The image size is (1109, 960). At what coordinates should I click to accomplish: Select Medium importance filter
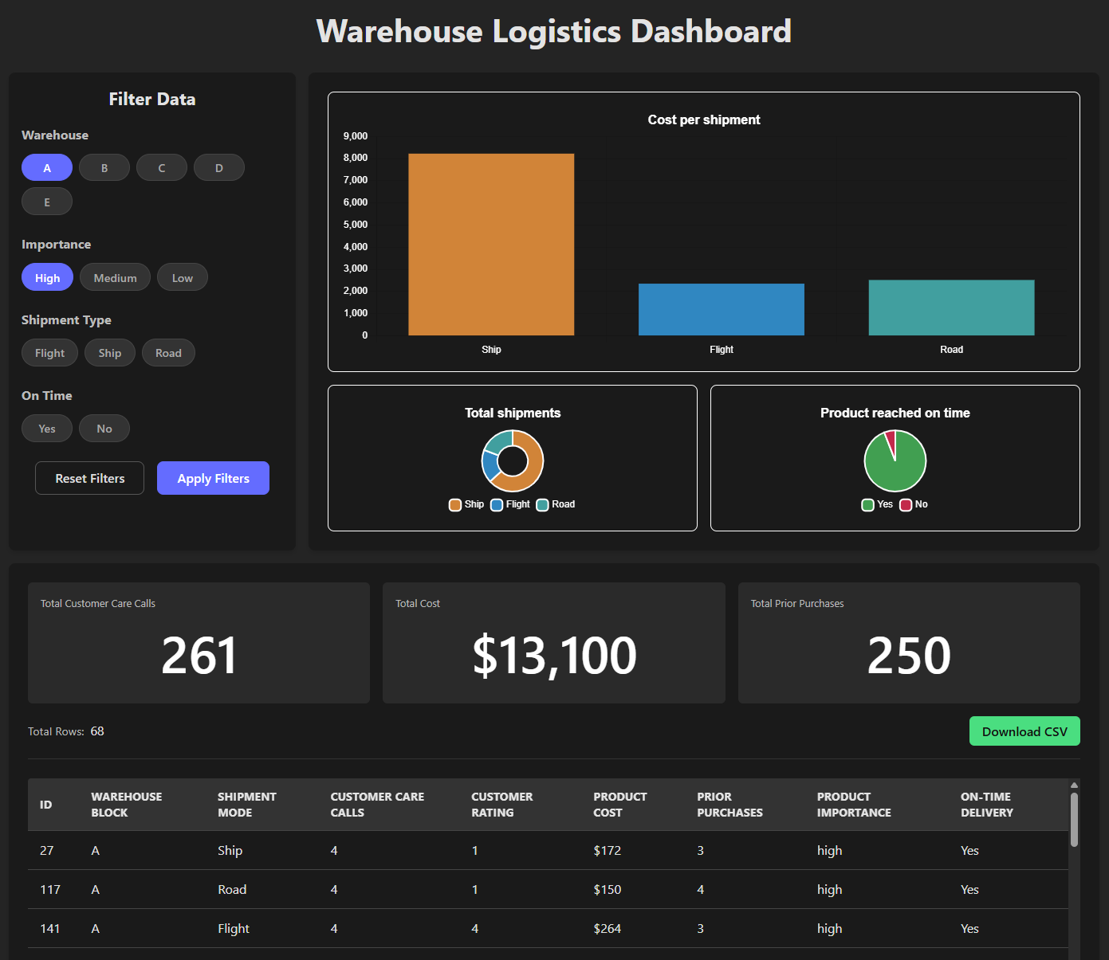(x=115, y=278)
